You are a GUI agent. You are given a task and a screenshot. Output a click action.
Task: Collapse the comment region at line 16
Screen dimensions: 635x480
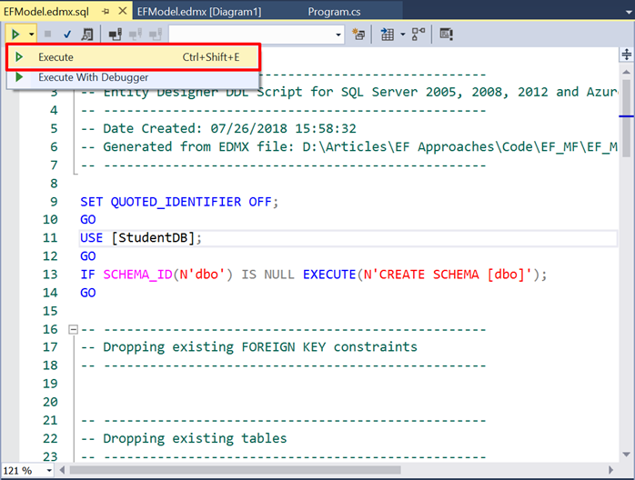coord(73,329)
